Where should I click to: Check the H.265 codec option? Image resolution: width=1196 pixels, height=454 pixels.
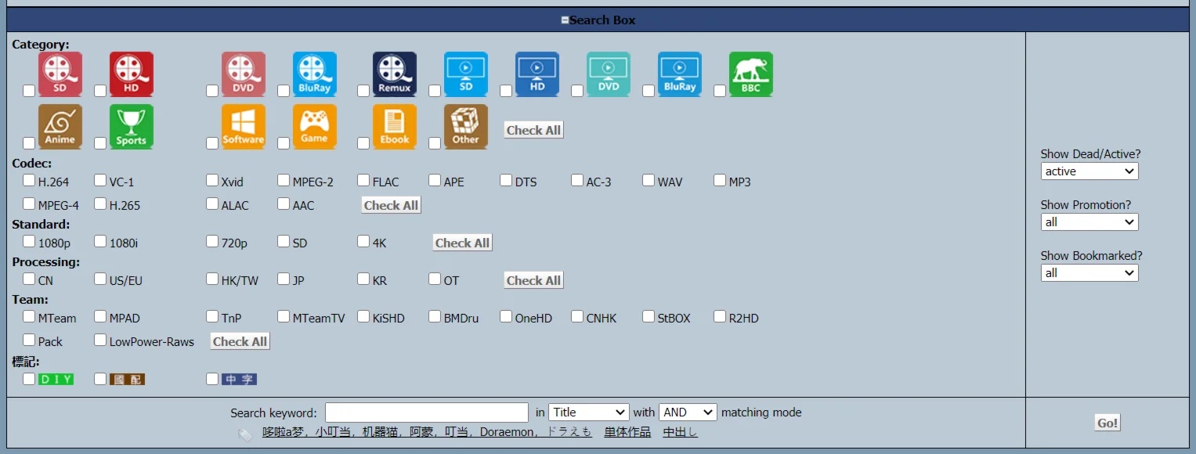[100, 204]
